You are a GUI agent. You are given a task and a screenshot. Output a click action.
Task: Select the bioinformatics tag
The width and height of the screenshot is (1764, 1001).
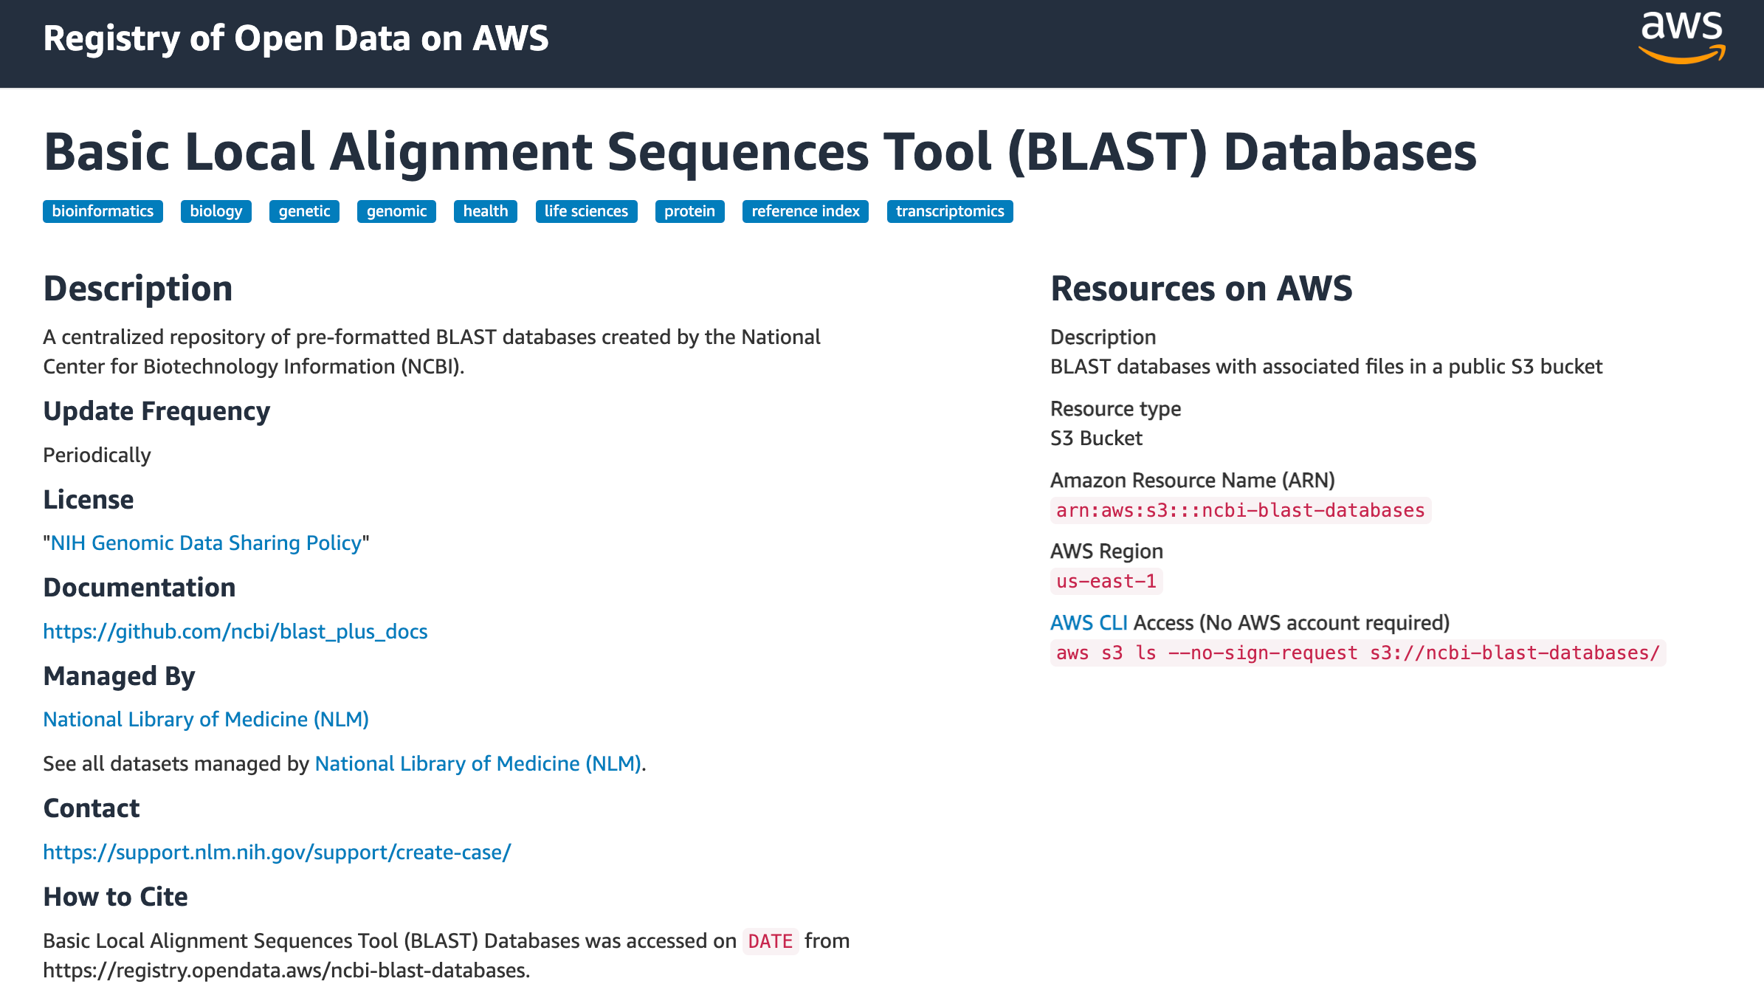click(x=103, y=211)
